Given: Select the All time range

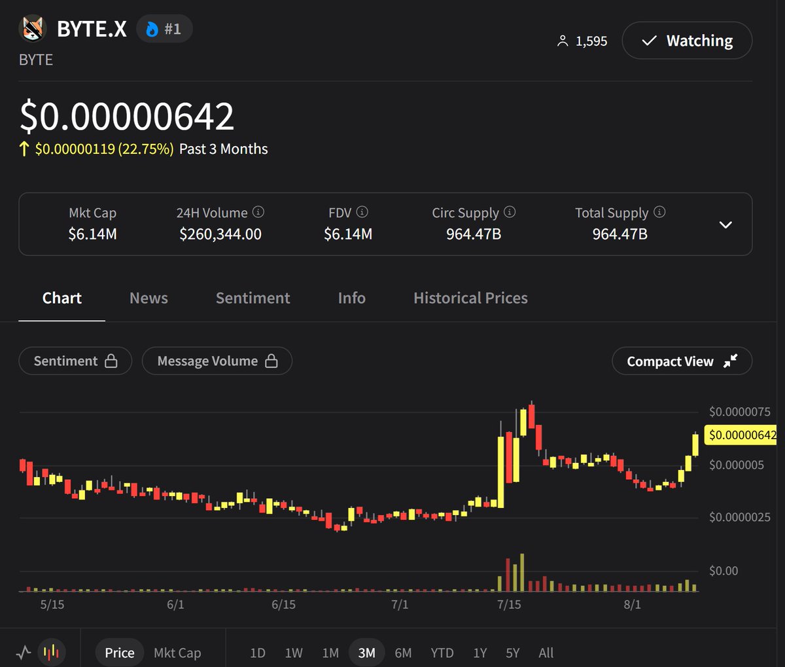Looking at the screenshot, I should coord(546,653).
